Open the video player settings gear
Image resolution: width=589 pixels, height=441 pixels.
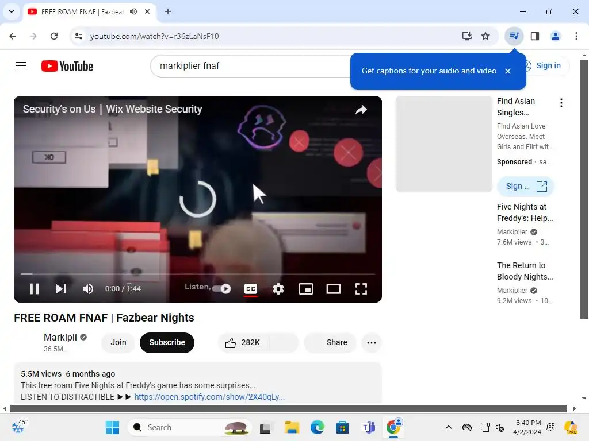(x=278, y=289)
